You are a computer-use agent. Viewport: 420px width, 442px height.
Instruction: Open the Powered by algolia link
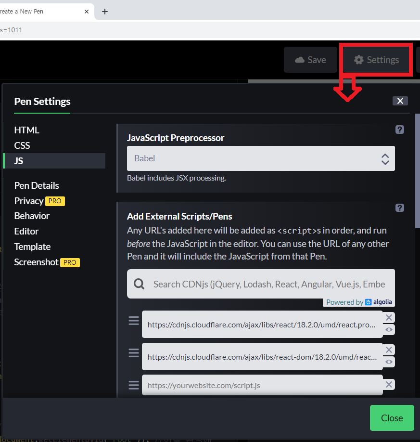point(359,302)
